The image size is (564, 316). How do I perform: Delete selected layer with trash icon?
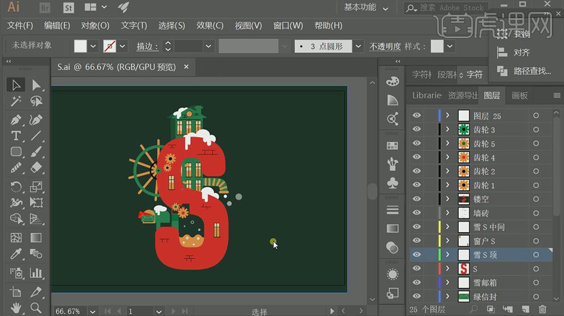(542, 309)
